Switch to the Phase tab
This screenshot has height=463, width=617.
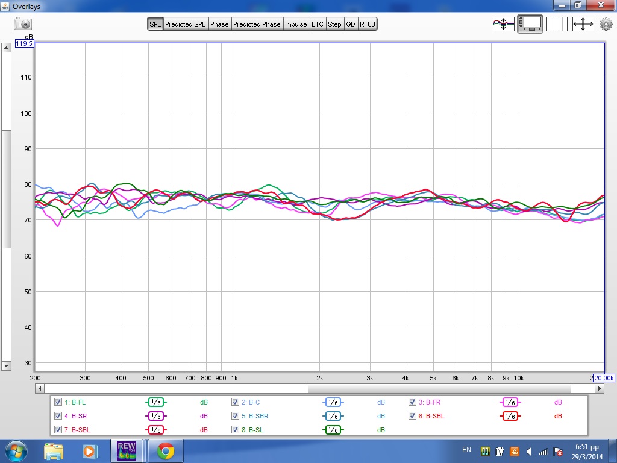219,24
